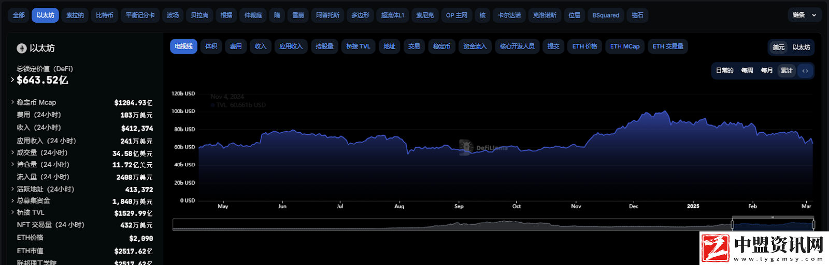Open the 链条 chains dropdown
The width and height of the screenshot is (829, 265).
click(804, 15)
